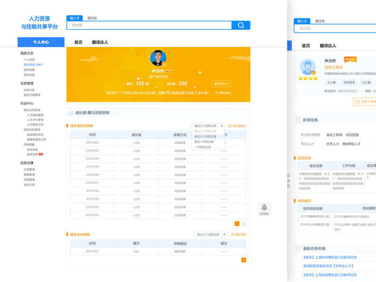
Task: Click the 翼豆细则 question mark help icon
Action: pos(233,235)
